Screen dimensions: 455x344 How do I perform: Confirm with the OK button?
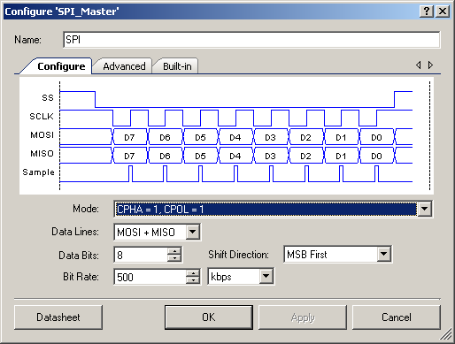pyautogui.click(x=209, y=317)
